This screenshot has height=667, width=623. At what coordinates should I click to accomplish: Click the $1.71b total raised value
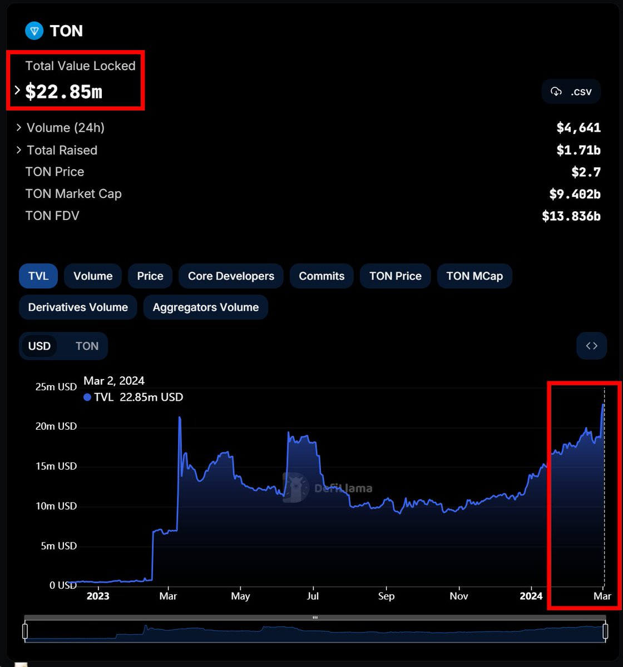click(578, 150)
